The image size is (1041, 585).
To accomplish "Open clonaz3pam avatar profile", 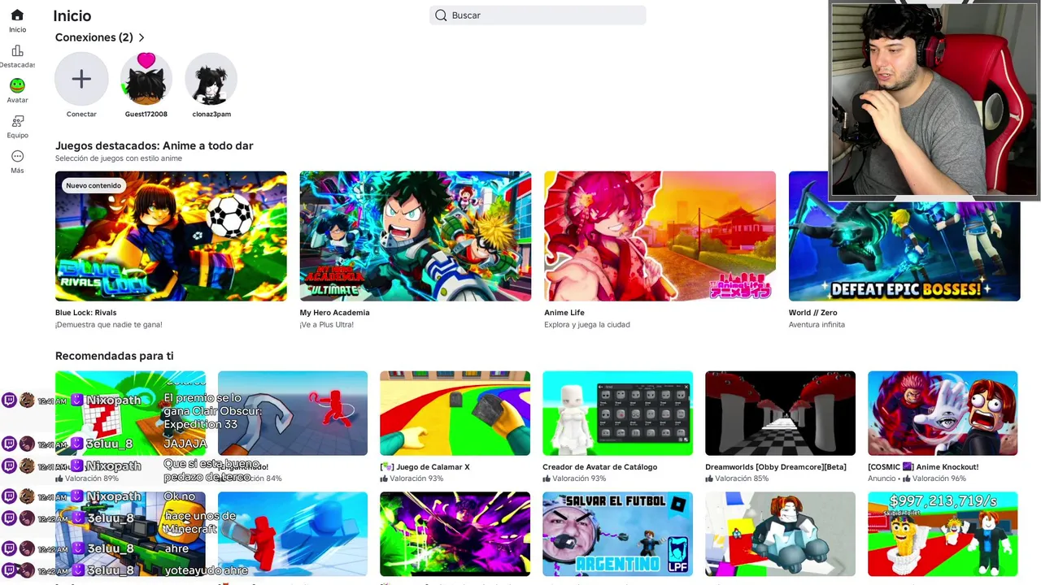I will [x=211, y=79].
